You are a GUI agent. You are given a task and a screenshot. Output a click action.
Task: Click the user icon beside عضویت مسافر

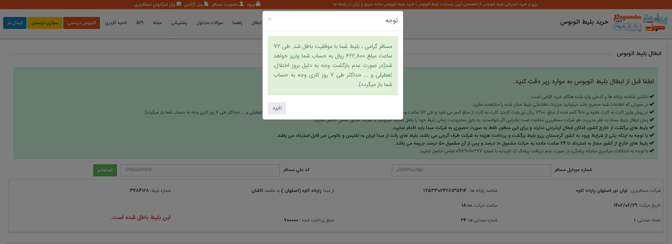point(241,4)
